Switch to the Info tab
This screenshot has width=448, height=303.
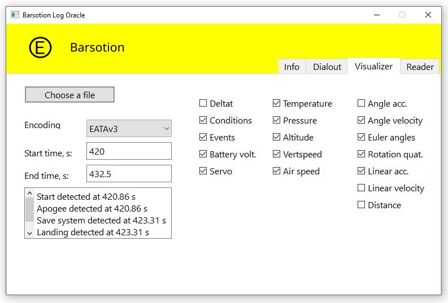coord(292,67)
